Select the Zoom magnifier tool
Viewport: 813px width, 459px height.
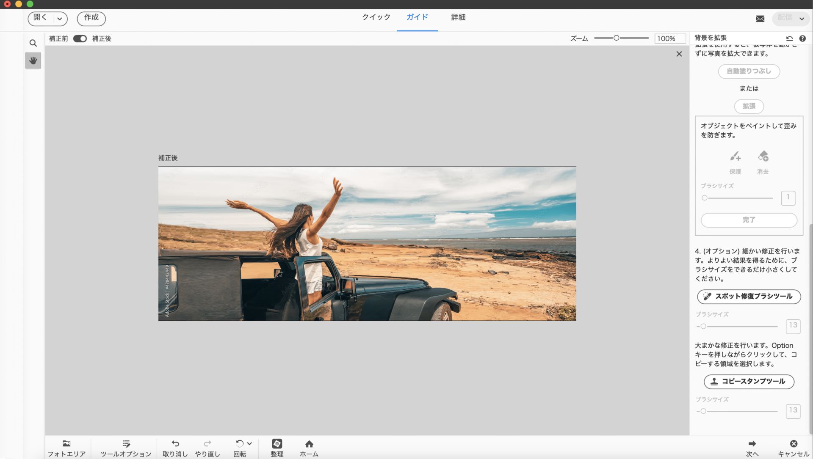(x=33, y=43)
